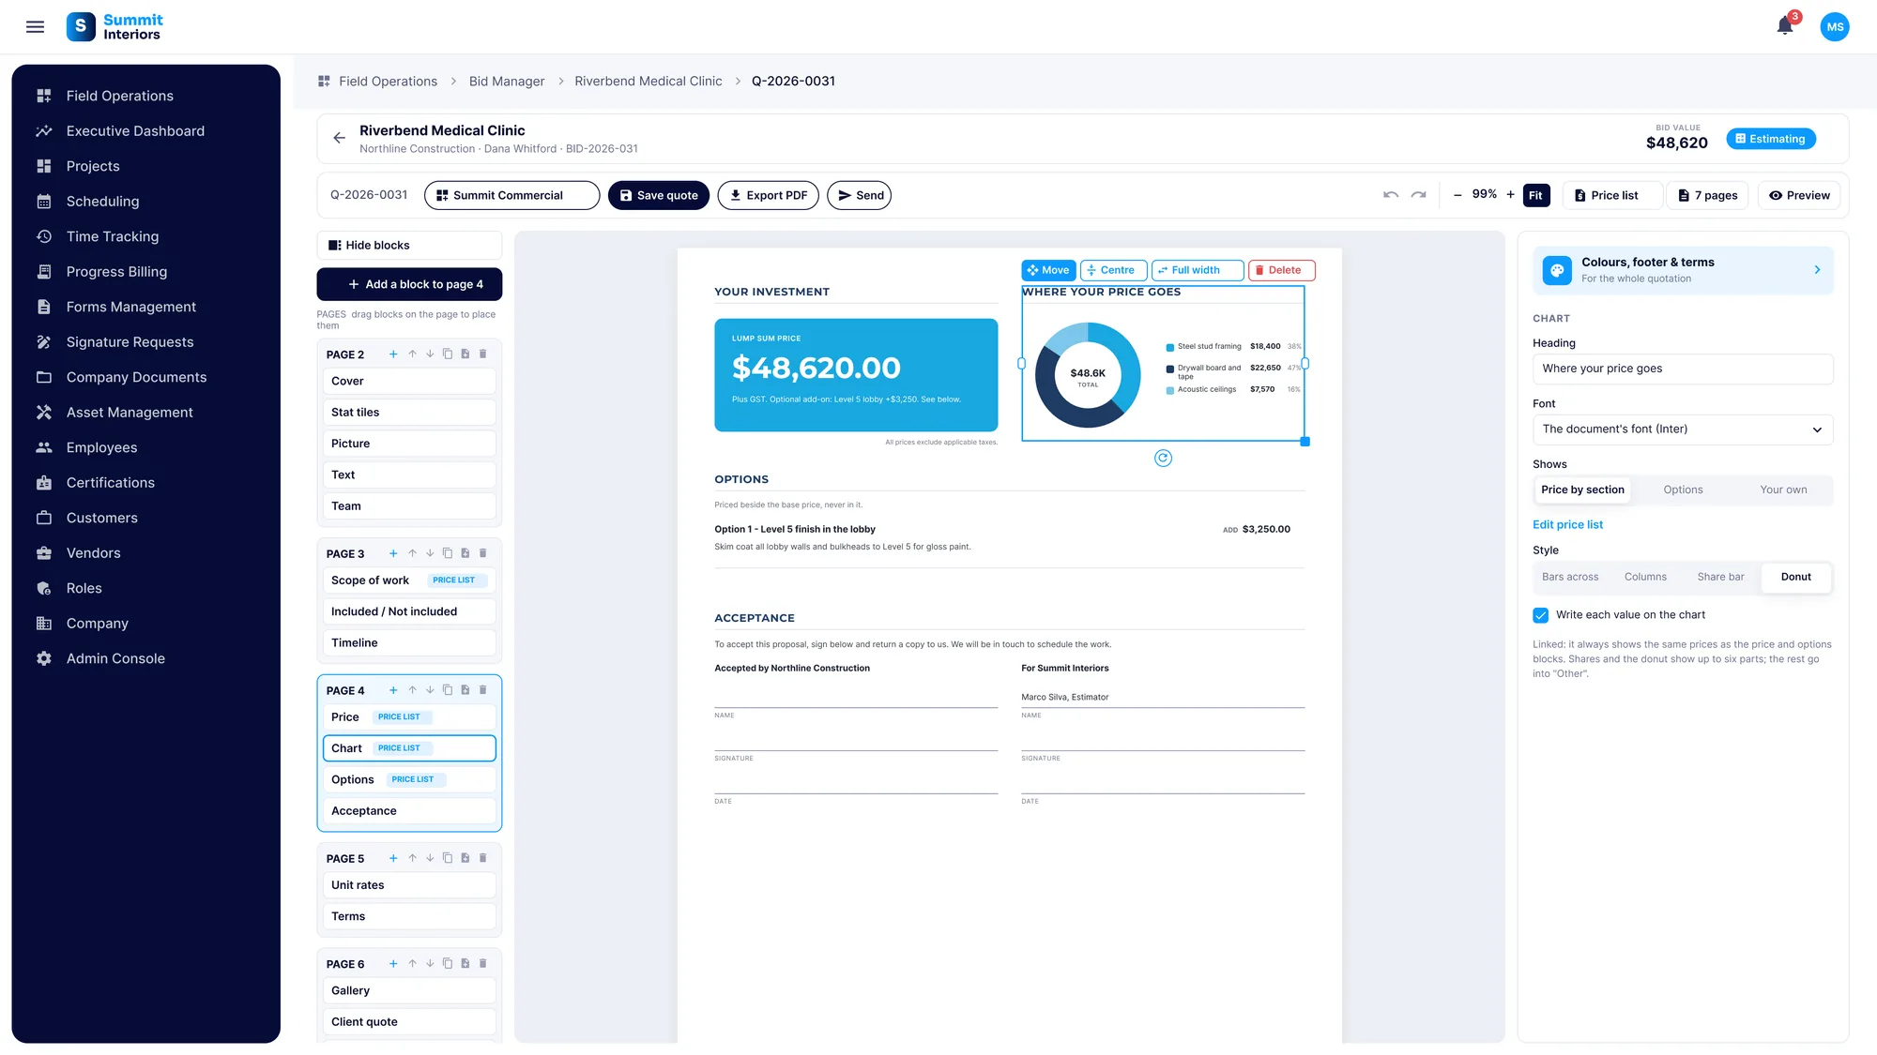Click the Save quote button

(x=658, y=195)
